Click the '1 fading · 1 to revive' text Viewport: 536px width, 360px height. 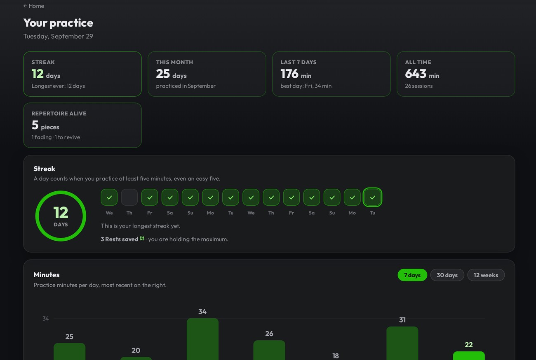pyautogui.click(x=56, y=137)
